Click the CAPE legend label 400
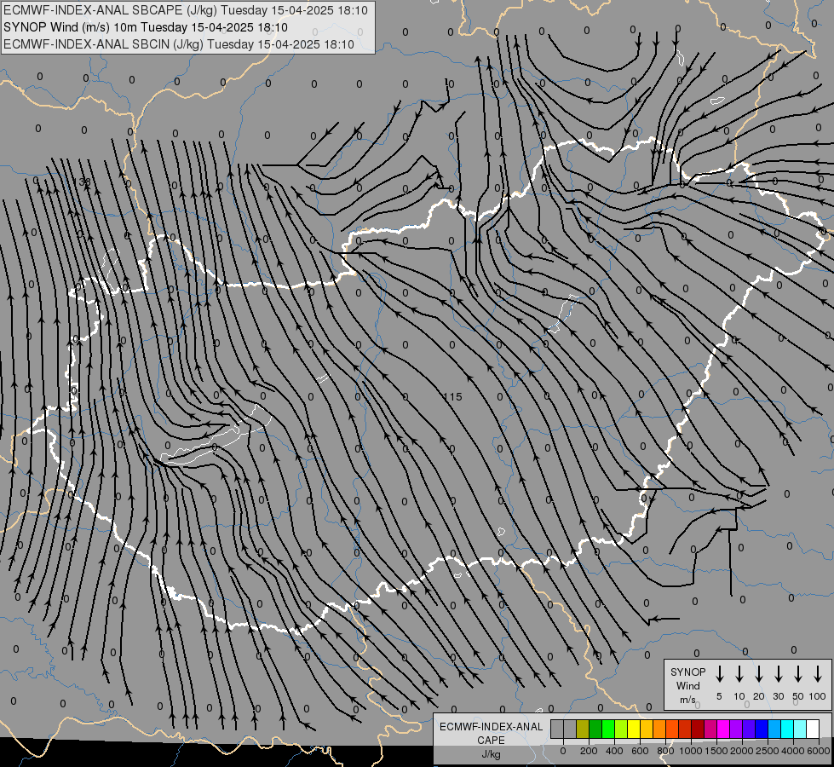 pos(614,751)
